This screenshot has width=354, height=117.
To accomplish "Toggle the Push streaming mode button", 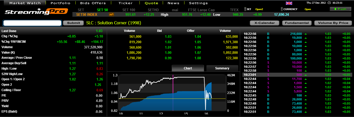I will tap(340, 9).
